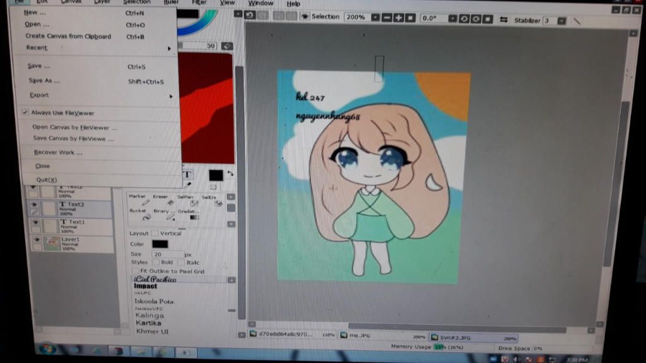Select the Marker tool
This screenshot has width=646, height=363.
[145, 202]
